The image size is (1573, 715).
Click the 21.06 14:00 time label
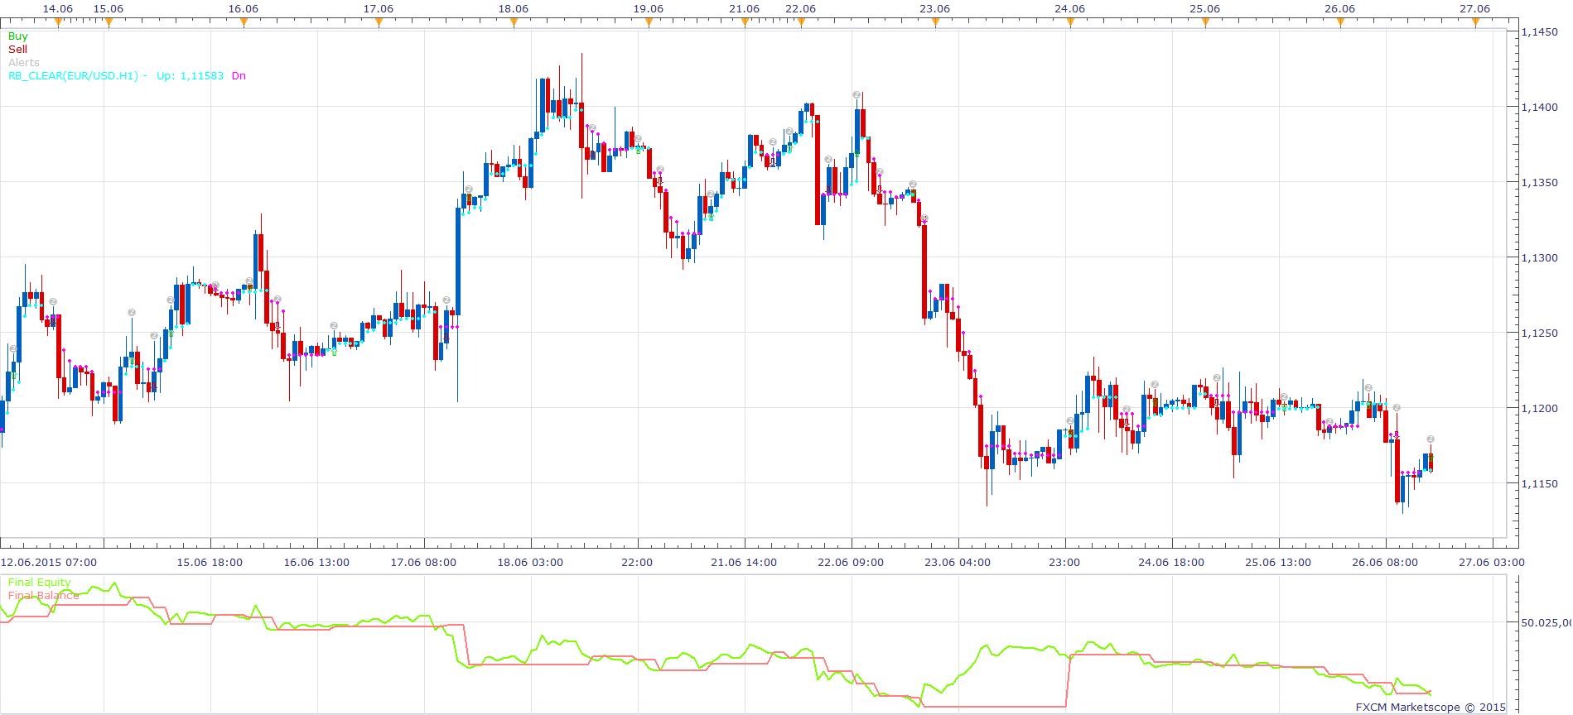coord(744,563)
